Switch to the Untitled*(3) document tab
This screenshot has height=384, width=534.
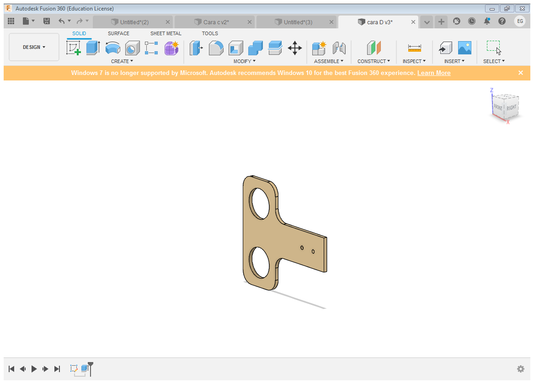click(x=296, y=22)
